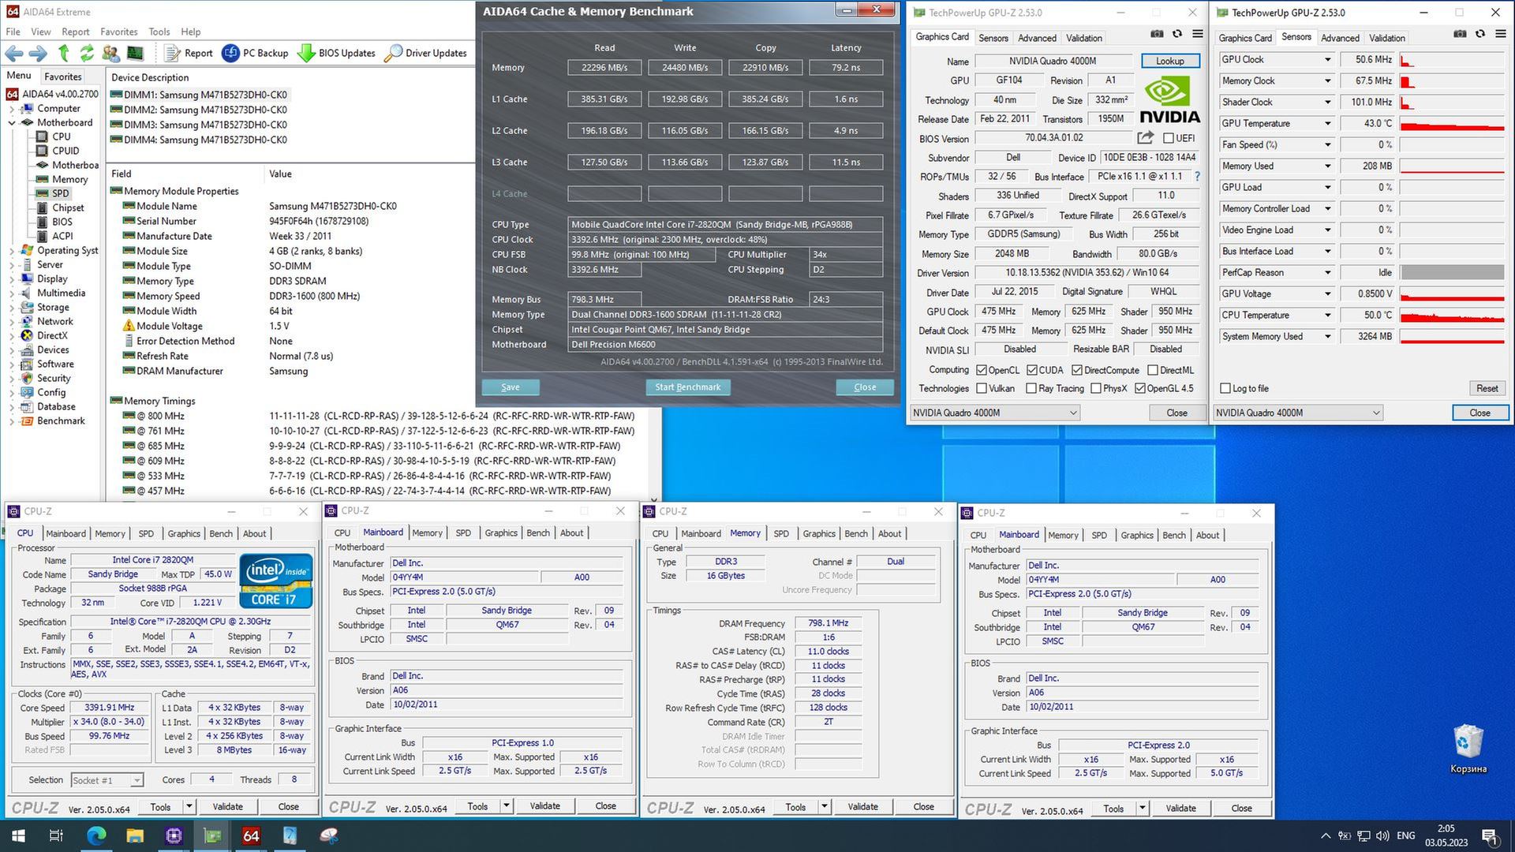Click the GPU Name field NVIDIA Quadro 4000M
The height and width of the screenshot is (852, 1515).
click(1053, 61)
